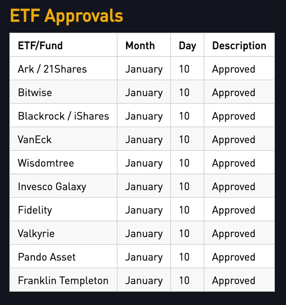Click the Blackrock / iShares cell
286x305 pixels.
(63, 116)
